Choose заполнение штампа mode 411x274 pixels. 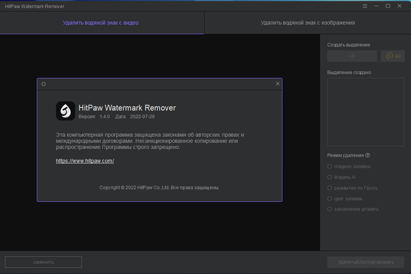[x=353, y=209]
